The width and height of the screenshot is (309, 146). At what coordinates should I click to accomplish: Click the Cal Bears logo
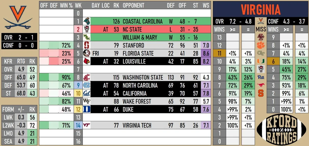pyautogui.click(x=87, y=93)
